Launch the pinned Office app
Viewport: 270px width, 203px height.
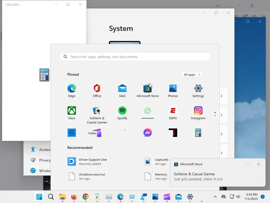coord(97,91)
